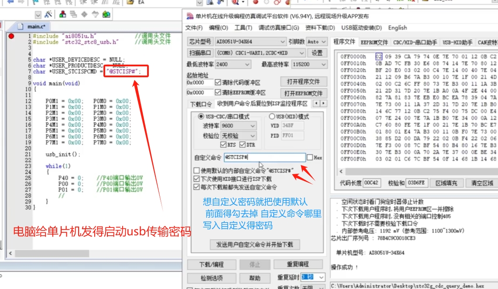This screenshot has height=289, width=498.
Task: Click the left scroll arrow under the hex view
Action: pos(341,172)
